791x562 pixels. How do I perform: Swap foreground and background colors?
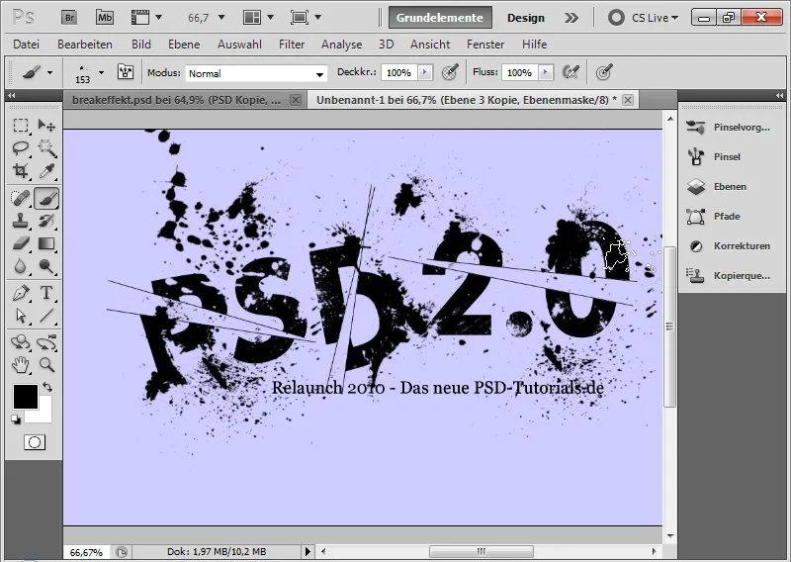pos(47,387)
